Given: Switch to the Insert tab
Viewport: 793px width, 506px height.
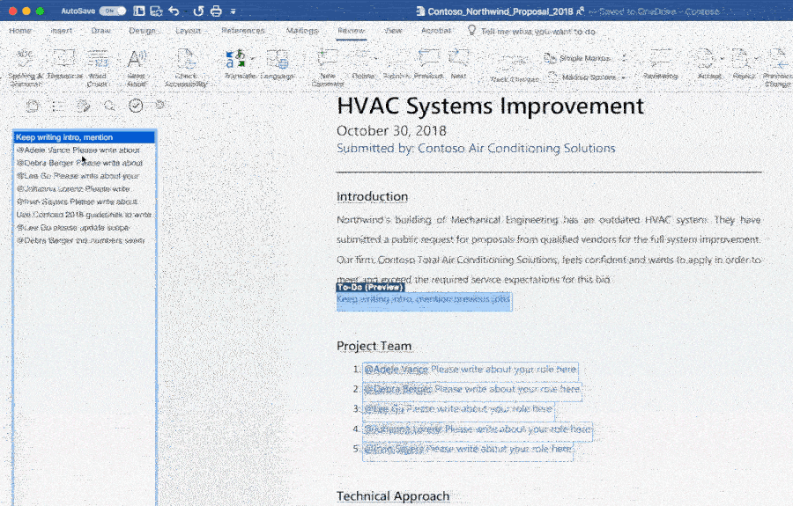Looking at the screenshot, I should point(61,31).
